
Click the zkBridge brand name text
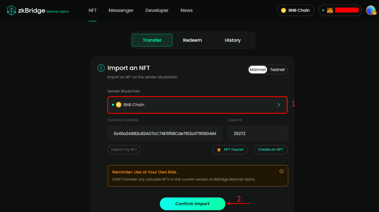coord(31,11)
